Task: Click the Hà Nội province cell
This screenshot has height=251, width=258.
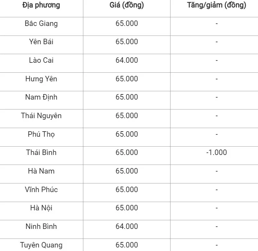Action: 41,208
